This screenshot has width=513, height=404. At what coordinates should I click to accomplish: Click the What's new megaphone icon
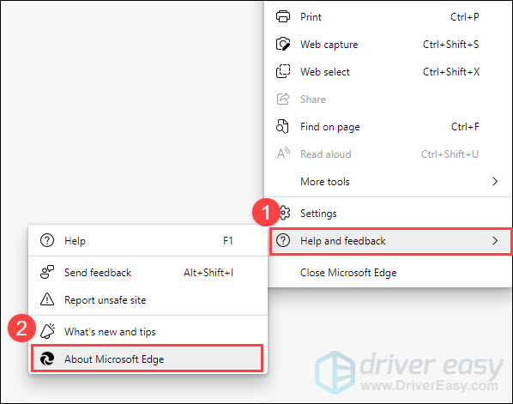48,331
